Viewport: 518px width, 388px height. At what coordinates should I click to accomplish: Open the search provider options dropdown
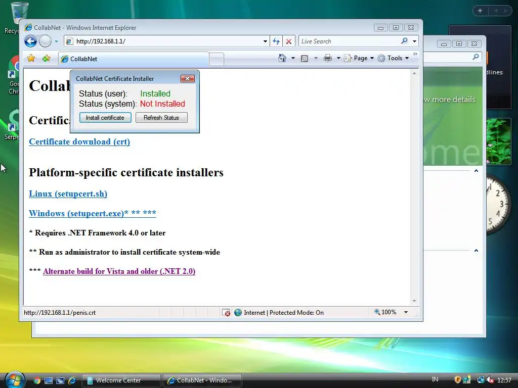(x=415, y=41)
